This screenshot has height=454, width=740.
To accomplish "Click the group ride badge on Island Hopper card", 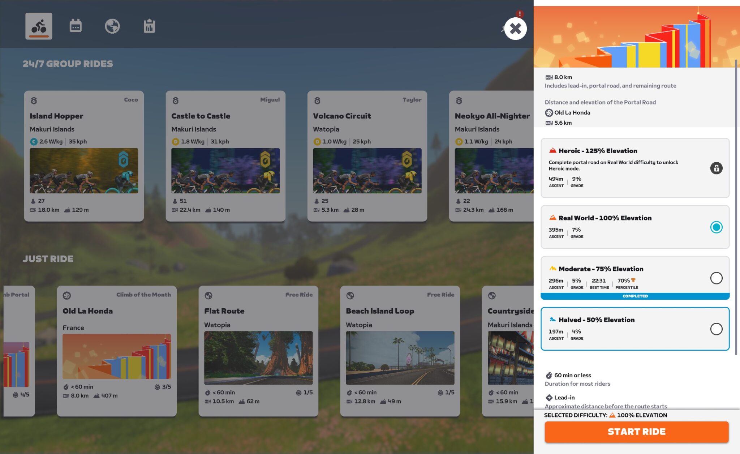I will point(34,99).
